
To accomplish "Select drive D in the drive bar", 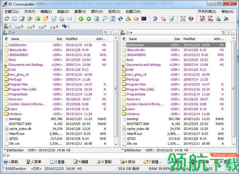I will (x=20, y=27).
